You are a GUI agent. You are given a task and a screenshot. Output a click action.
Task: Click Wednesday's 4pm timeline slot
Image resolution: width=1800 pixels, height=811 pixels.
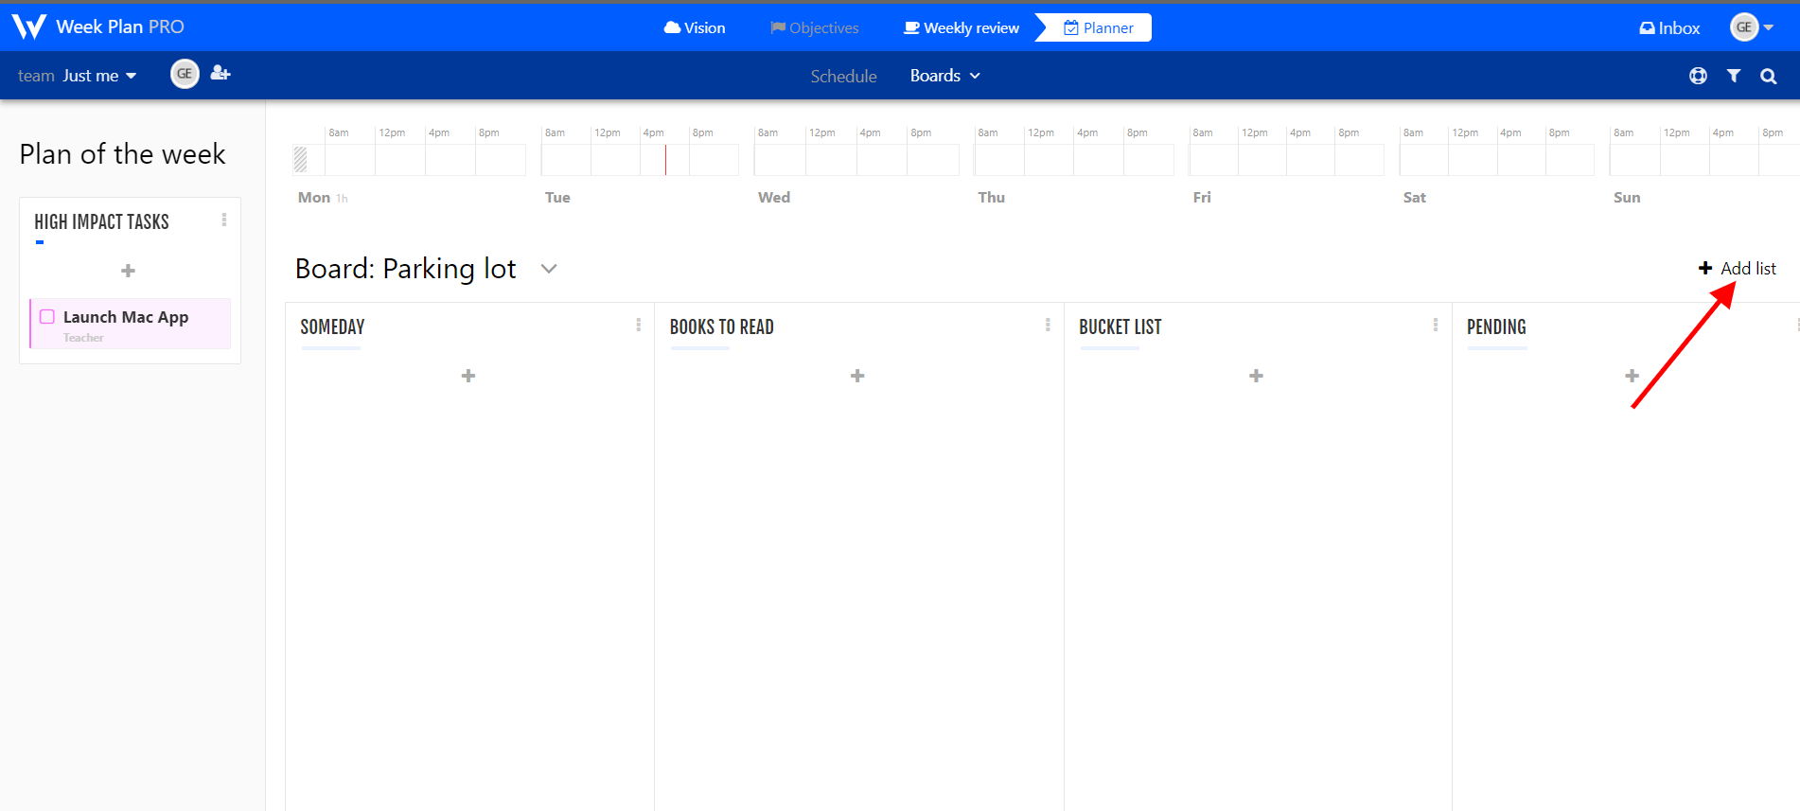pos(882,160)
